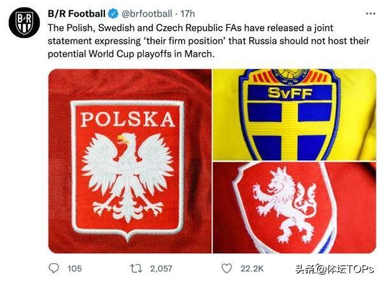This screenshot has width=382, height=282.
Task: Click the 105 replies count
Action: pos(74,269)
